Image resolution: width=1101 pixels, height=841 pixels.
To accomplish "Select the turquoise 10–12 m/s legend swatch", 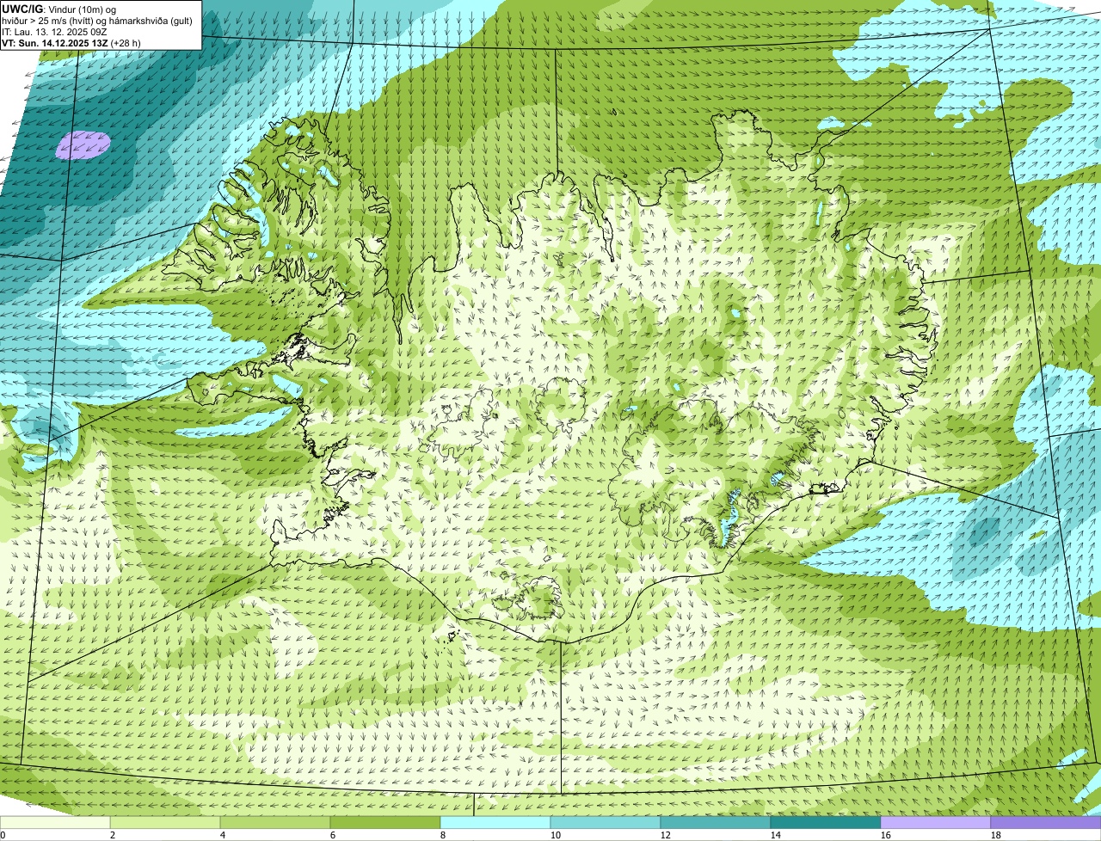I will (x=606, y=822).
